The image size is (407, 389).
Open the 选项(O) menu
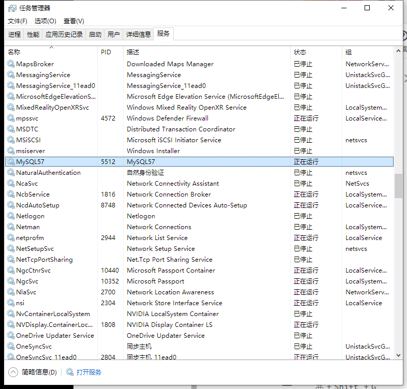(46, 21)
